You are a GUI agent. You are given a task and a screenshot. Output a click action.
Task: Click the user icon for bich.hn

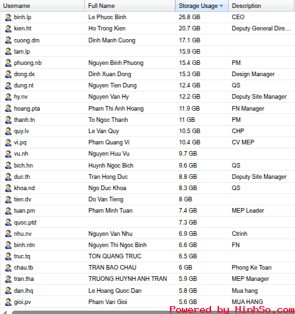click(8, 166)
